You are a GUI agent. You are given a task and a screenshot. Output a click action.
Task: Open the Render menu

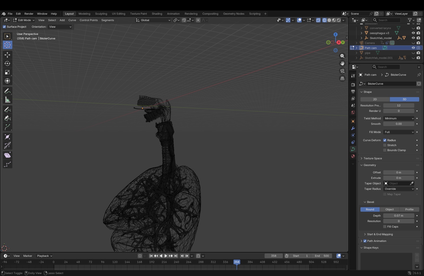pyautogui.click(x=29, y=14)
